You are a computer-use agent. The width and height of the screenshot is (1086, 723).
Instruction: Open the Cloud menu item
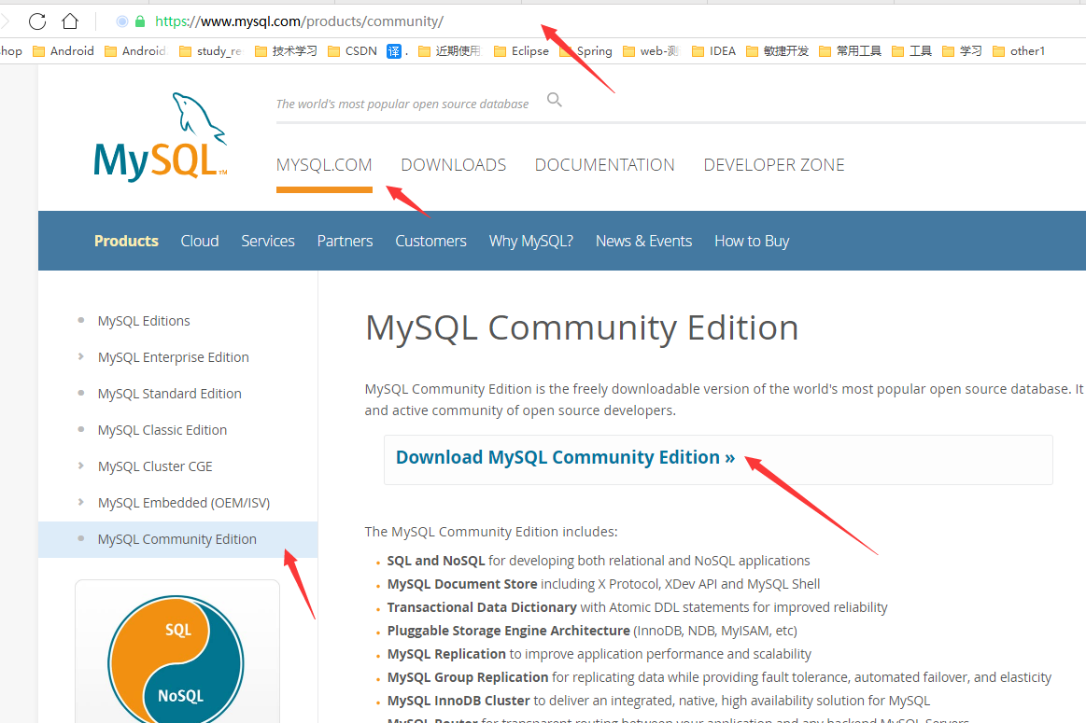tap(200, 241)
